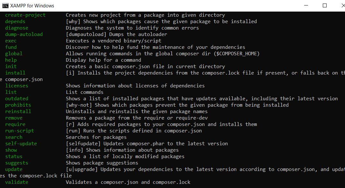Close the XAMPP for Windows console

(x=343, y=5)
